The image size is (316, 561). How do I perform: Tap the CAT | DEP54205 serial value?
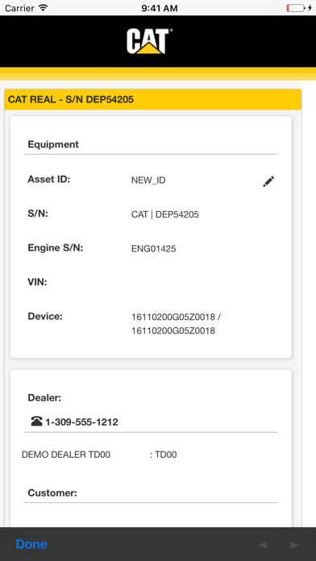coord(165,214)
